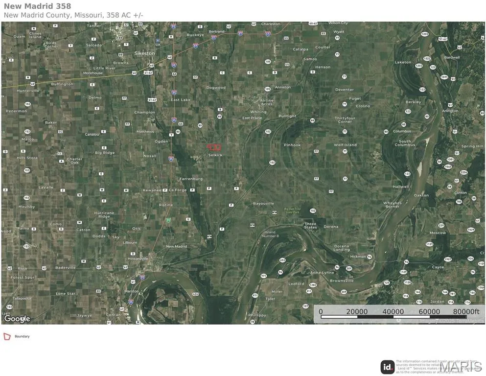Click the La Forge map label

(x=178, y=190)
